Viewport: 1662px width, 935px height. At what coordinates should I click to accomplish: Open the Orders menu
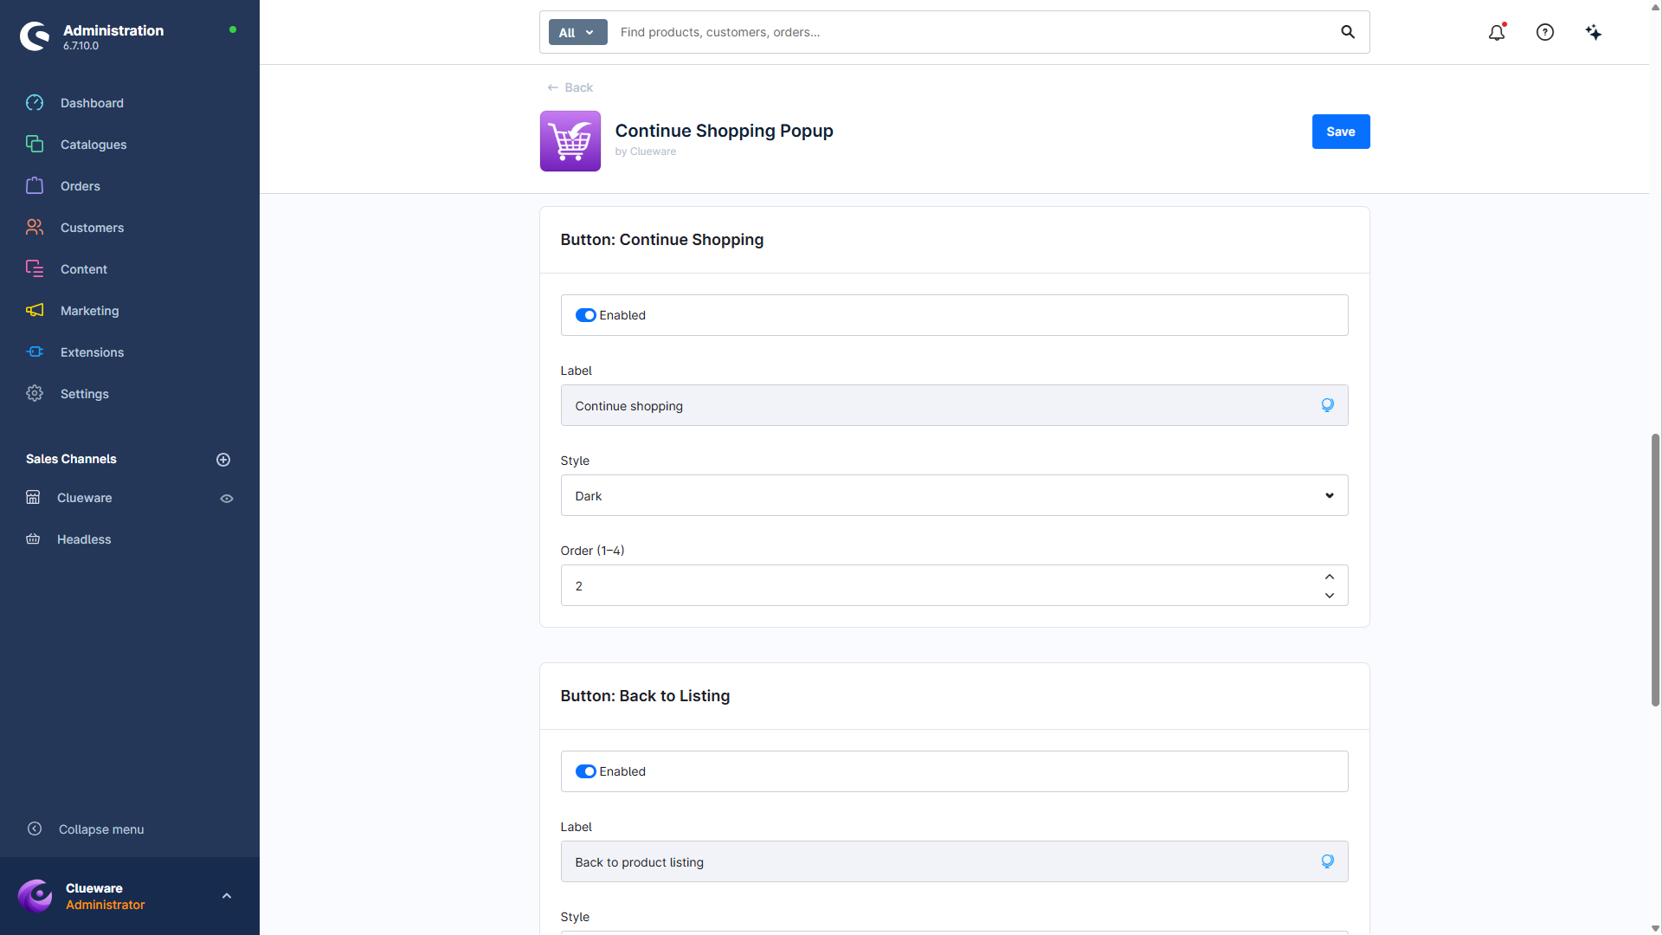point(81,186)
